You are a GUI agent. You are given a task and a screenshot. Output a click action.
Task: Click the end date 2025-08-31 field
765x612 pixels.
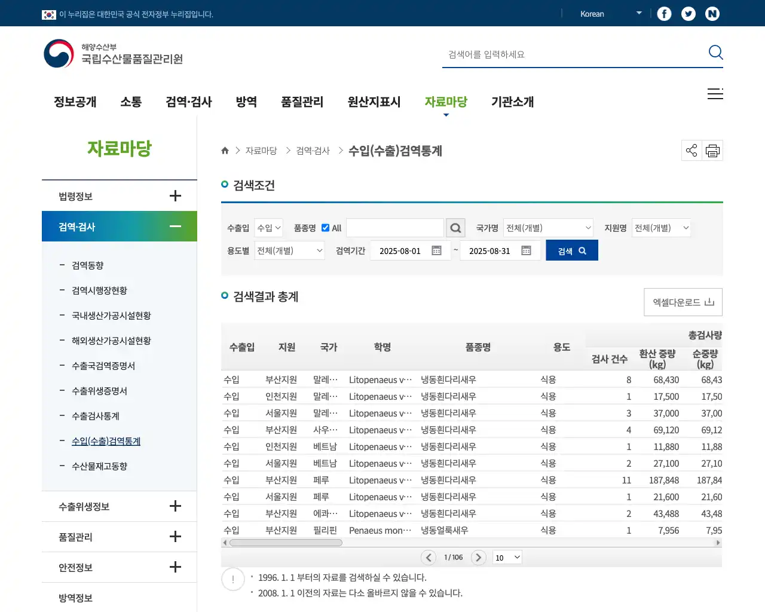tap(500, 250)
